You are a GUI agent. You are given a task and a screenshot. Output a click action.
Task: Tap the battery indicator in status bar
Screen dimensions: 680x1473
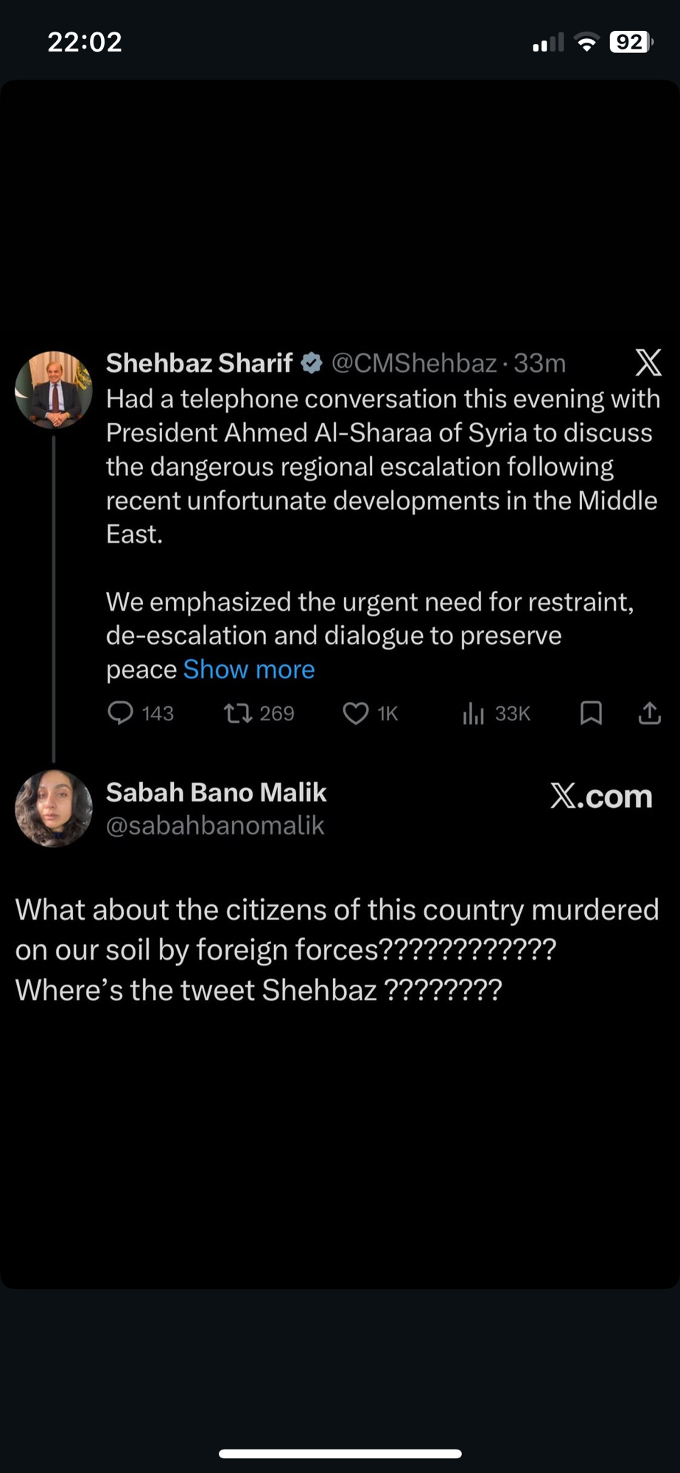click(631, 42)
